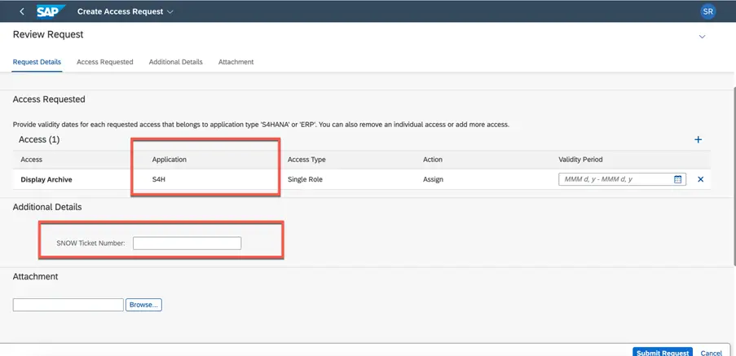Select the Display Archive access row
736x356 pixels.
[46, 179]
